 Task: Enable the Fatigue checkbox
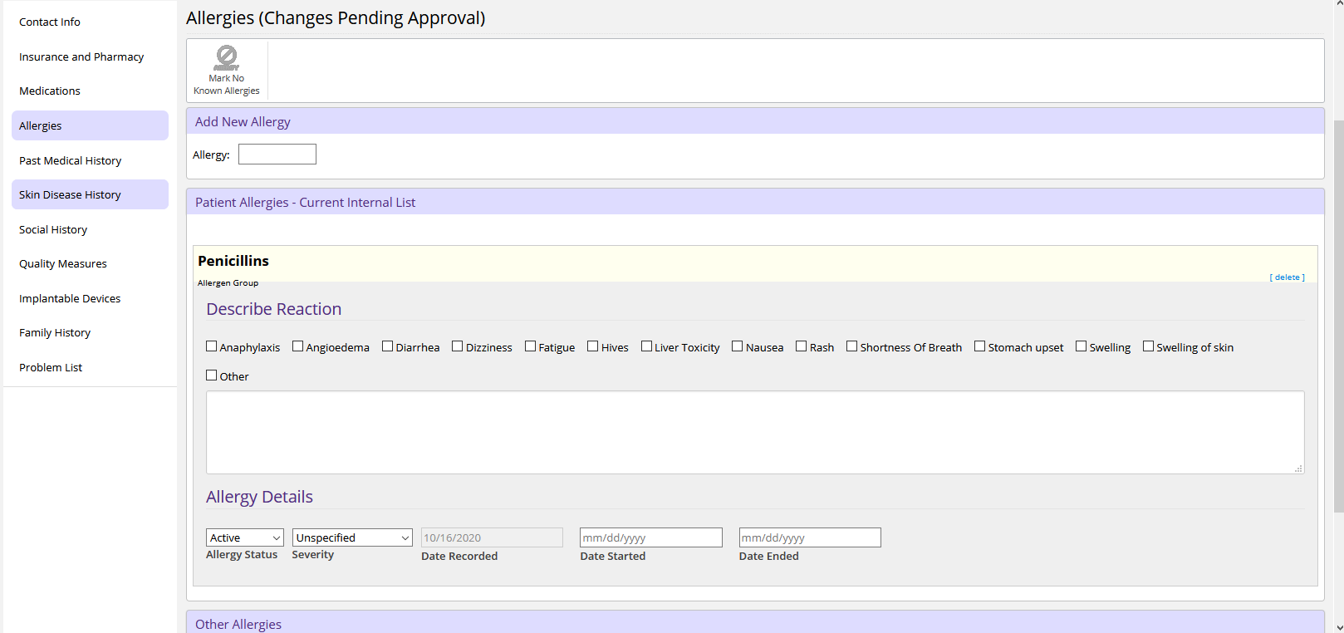(x=531, y=346)
